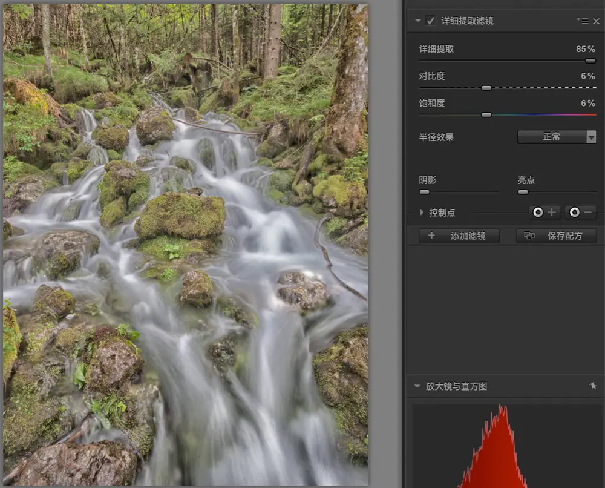Remove the 详细提取滤镜 filter with the X icon

pos(596,21)
